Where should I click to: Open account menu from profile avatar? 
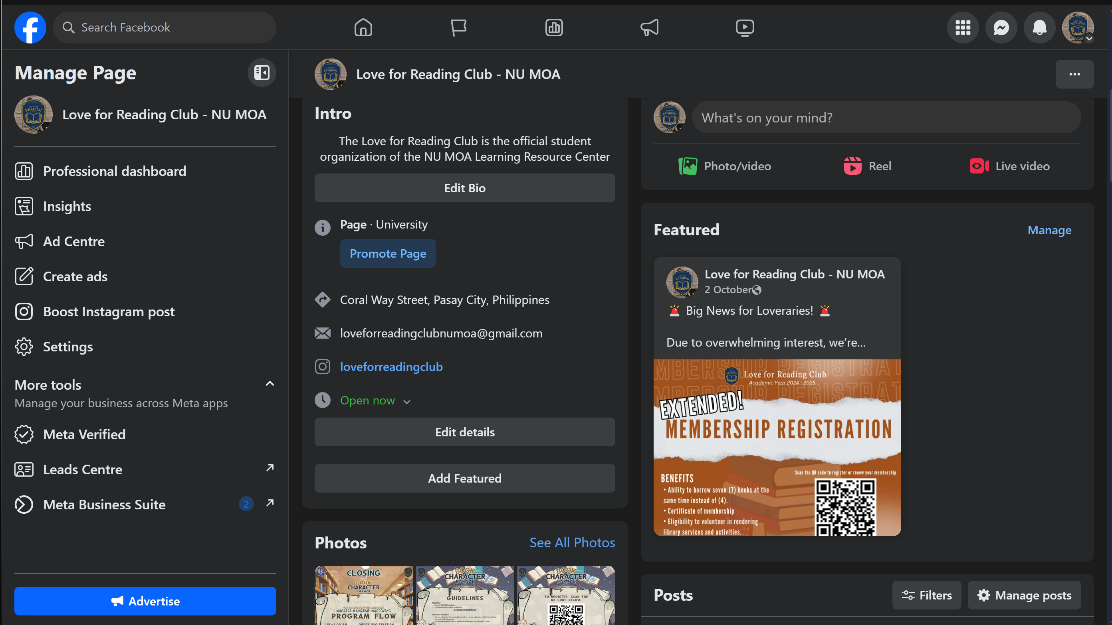pyautogui.click(x=1078, y=28)
